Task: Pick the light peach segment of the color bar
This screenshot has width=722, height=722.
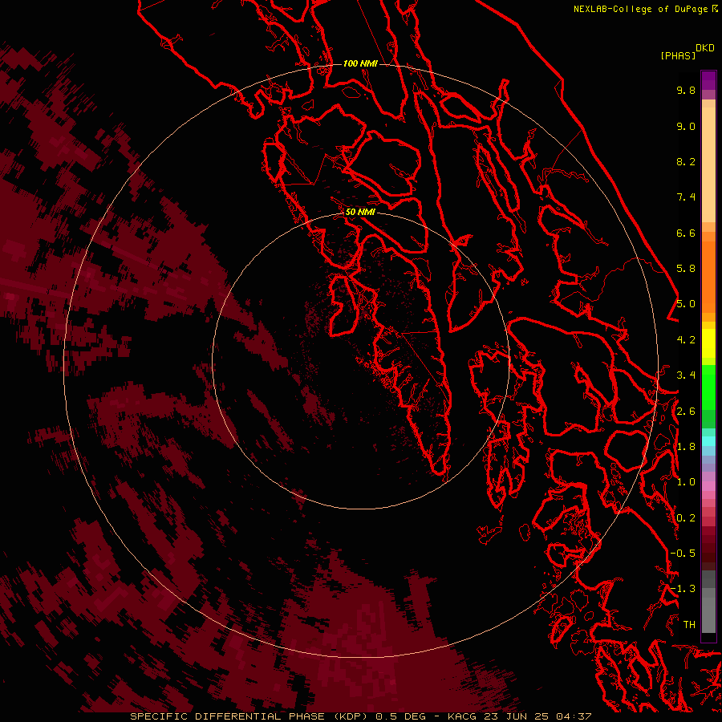Action: coord(708,165)
